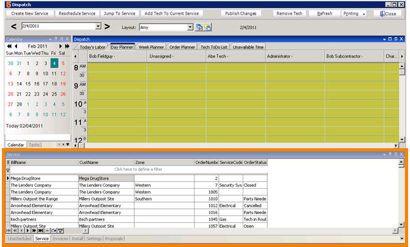The image size is (410, 247).
Task: Click Publish Changes button
Action: (x=241, y=13)
